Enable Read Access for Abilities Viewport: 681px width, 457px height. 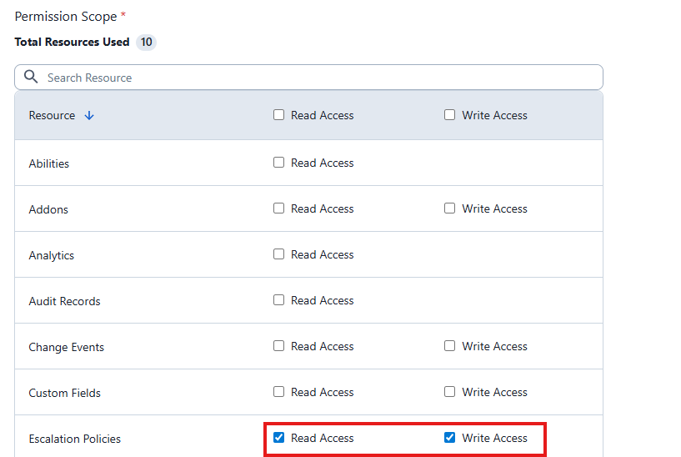279,163
